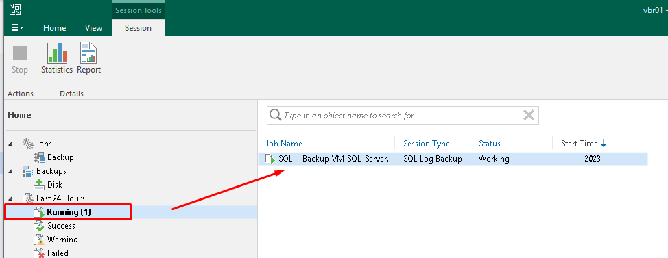668x258 pixels.
Task: Switch to the View ribbon tab
Action: coord(94,28)
